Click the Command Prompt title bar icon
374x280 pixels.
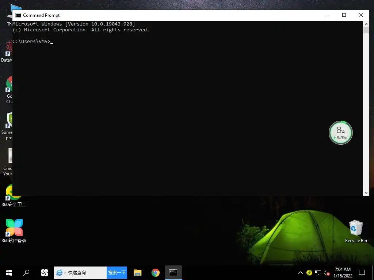pos(18,15)
